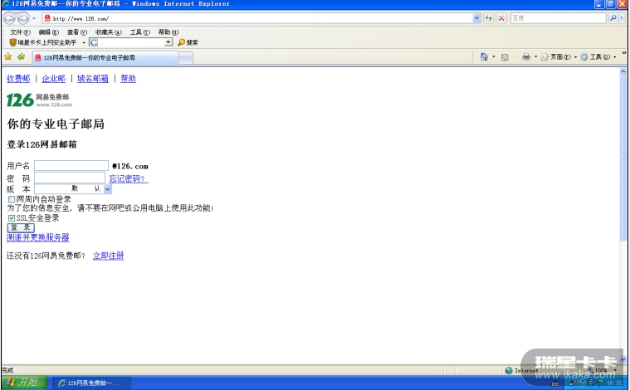Open the 查看(V) menu
The image size is (630, 390).
(x=76, y=32)
